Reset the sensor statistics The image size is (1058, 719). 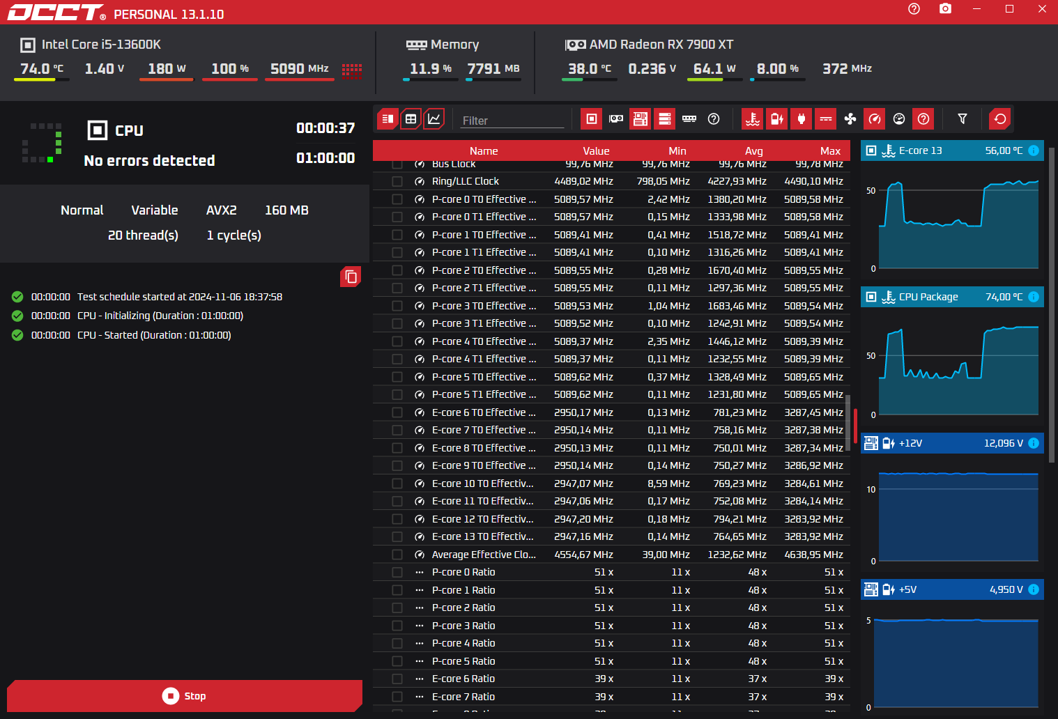pos(1000,119)
